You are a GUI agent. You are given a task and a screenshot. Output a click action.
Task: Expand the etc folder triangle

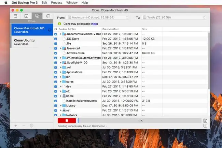pyautogui.click(x=60, y=91)
